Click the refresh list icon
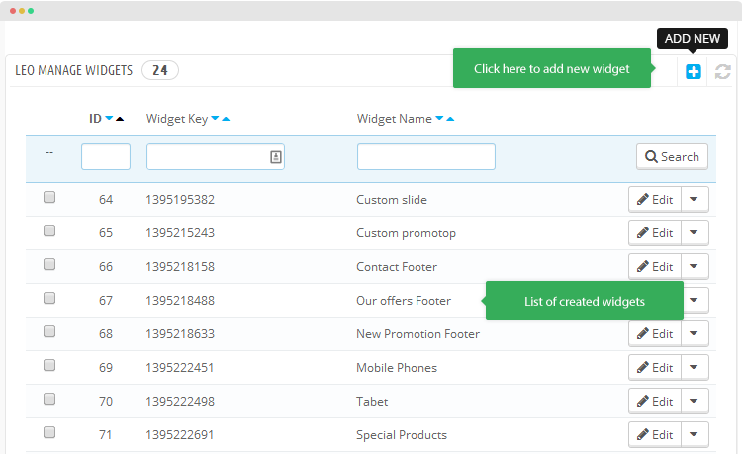Viewport: 742px width, 454px height. 722,72
